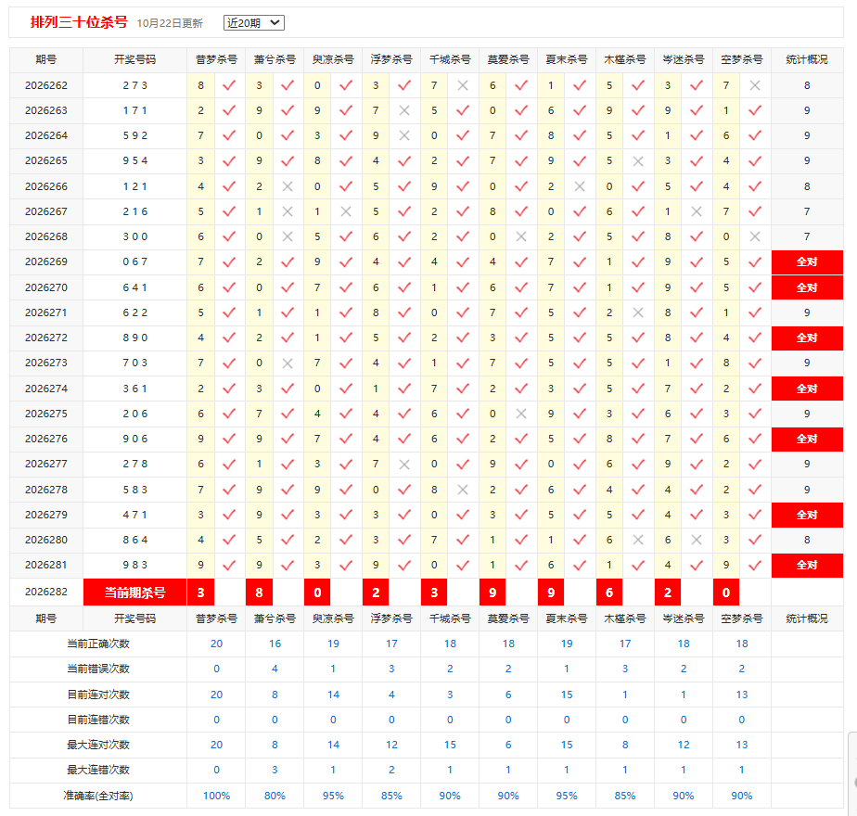Click the 千城杀号 header in the lower header row
The height and width of the screenshot is (816, 857).
click(x=450, y=618)
